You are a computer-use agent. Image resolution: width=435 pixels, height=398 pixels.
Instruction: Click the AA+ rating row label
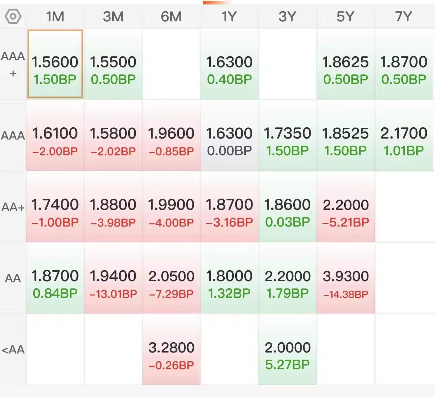pyautogui.click(x=13, y=206)
